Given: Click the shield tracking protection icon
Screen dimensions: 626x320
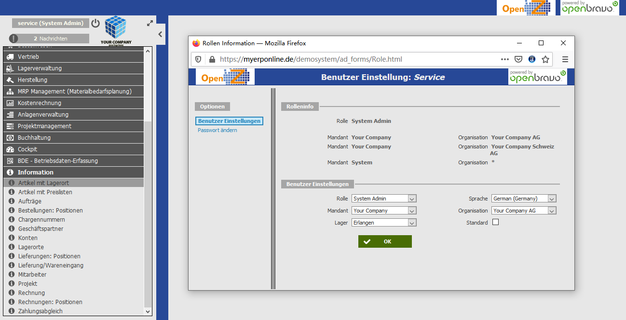Looking at the screenshot, I should pos(198,59).
